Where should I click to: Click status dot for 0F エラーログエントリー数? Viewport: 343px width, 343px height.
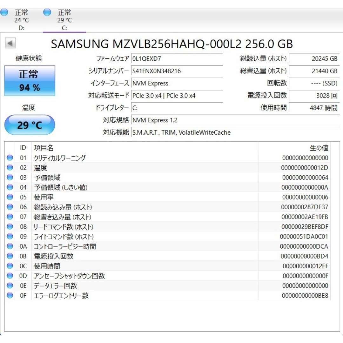click(10, 295)
